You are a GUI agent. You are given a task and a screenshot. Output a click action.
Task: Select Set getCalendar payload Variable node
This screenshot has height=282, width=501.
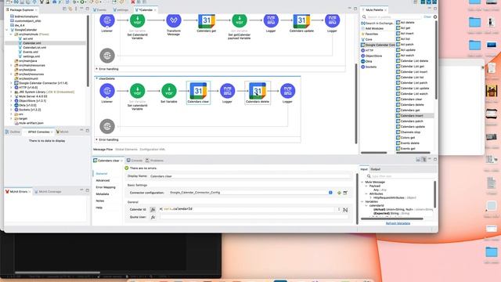click(x=240, y=20)
